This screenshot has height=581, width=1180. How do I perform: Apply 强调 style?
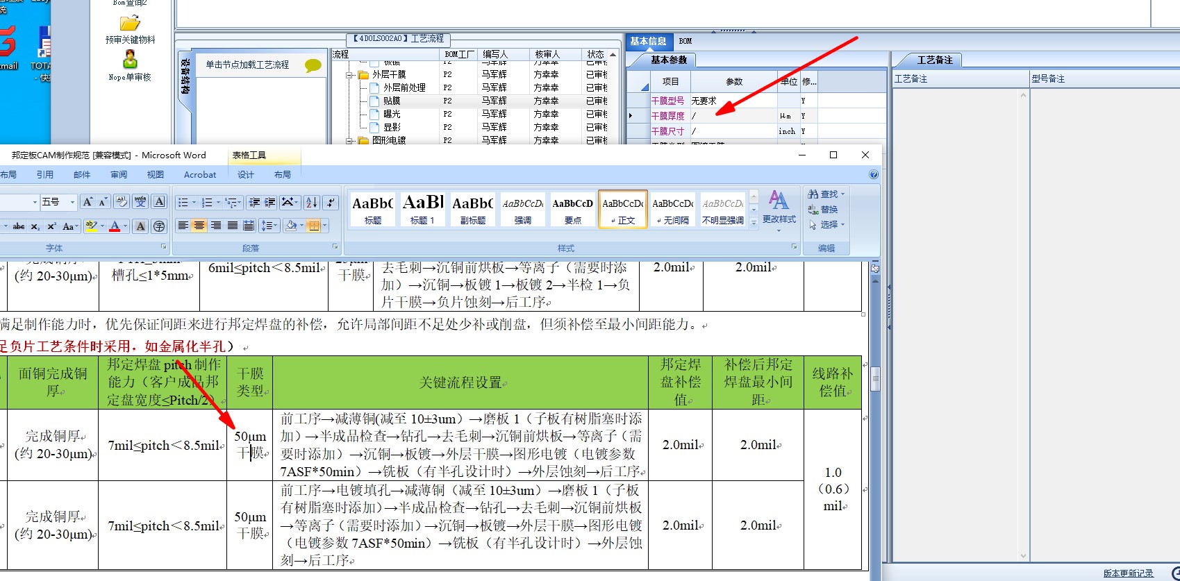(522, 209)
